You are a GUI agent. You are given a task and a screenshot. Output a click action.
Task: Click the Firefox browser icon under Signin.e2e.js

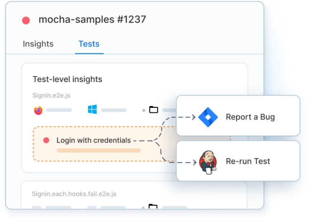click(x=38, y=110)
